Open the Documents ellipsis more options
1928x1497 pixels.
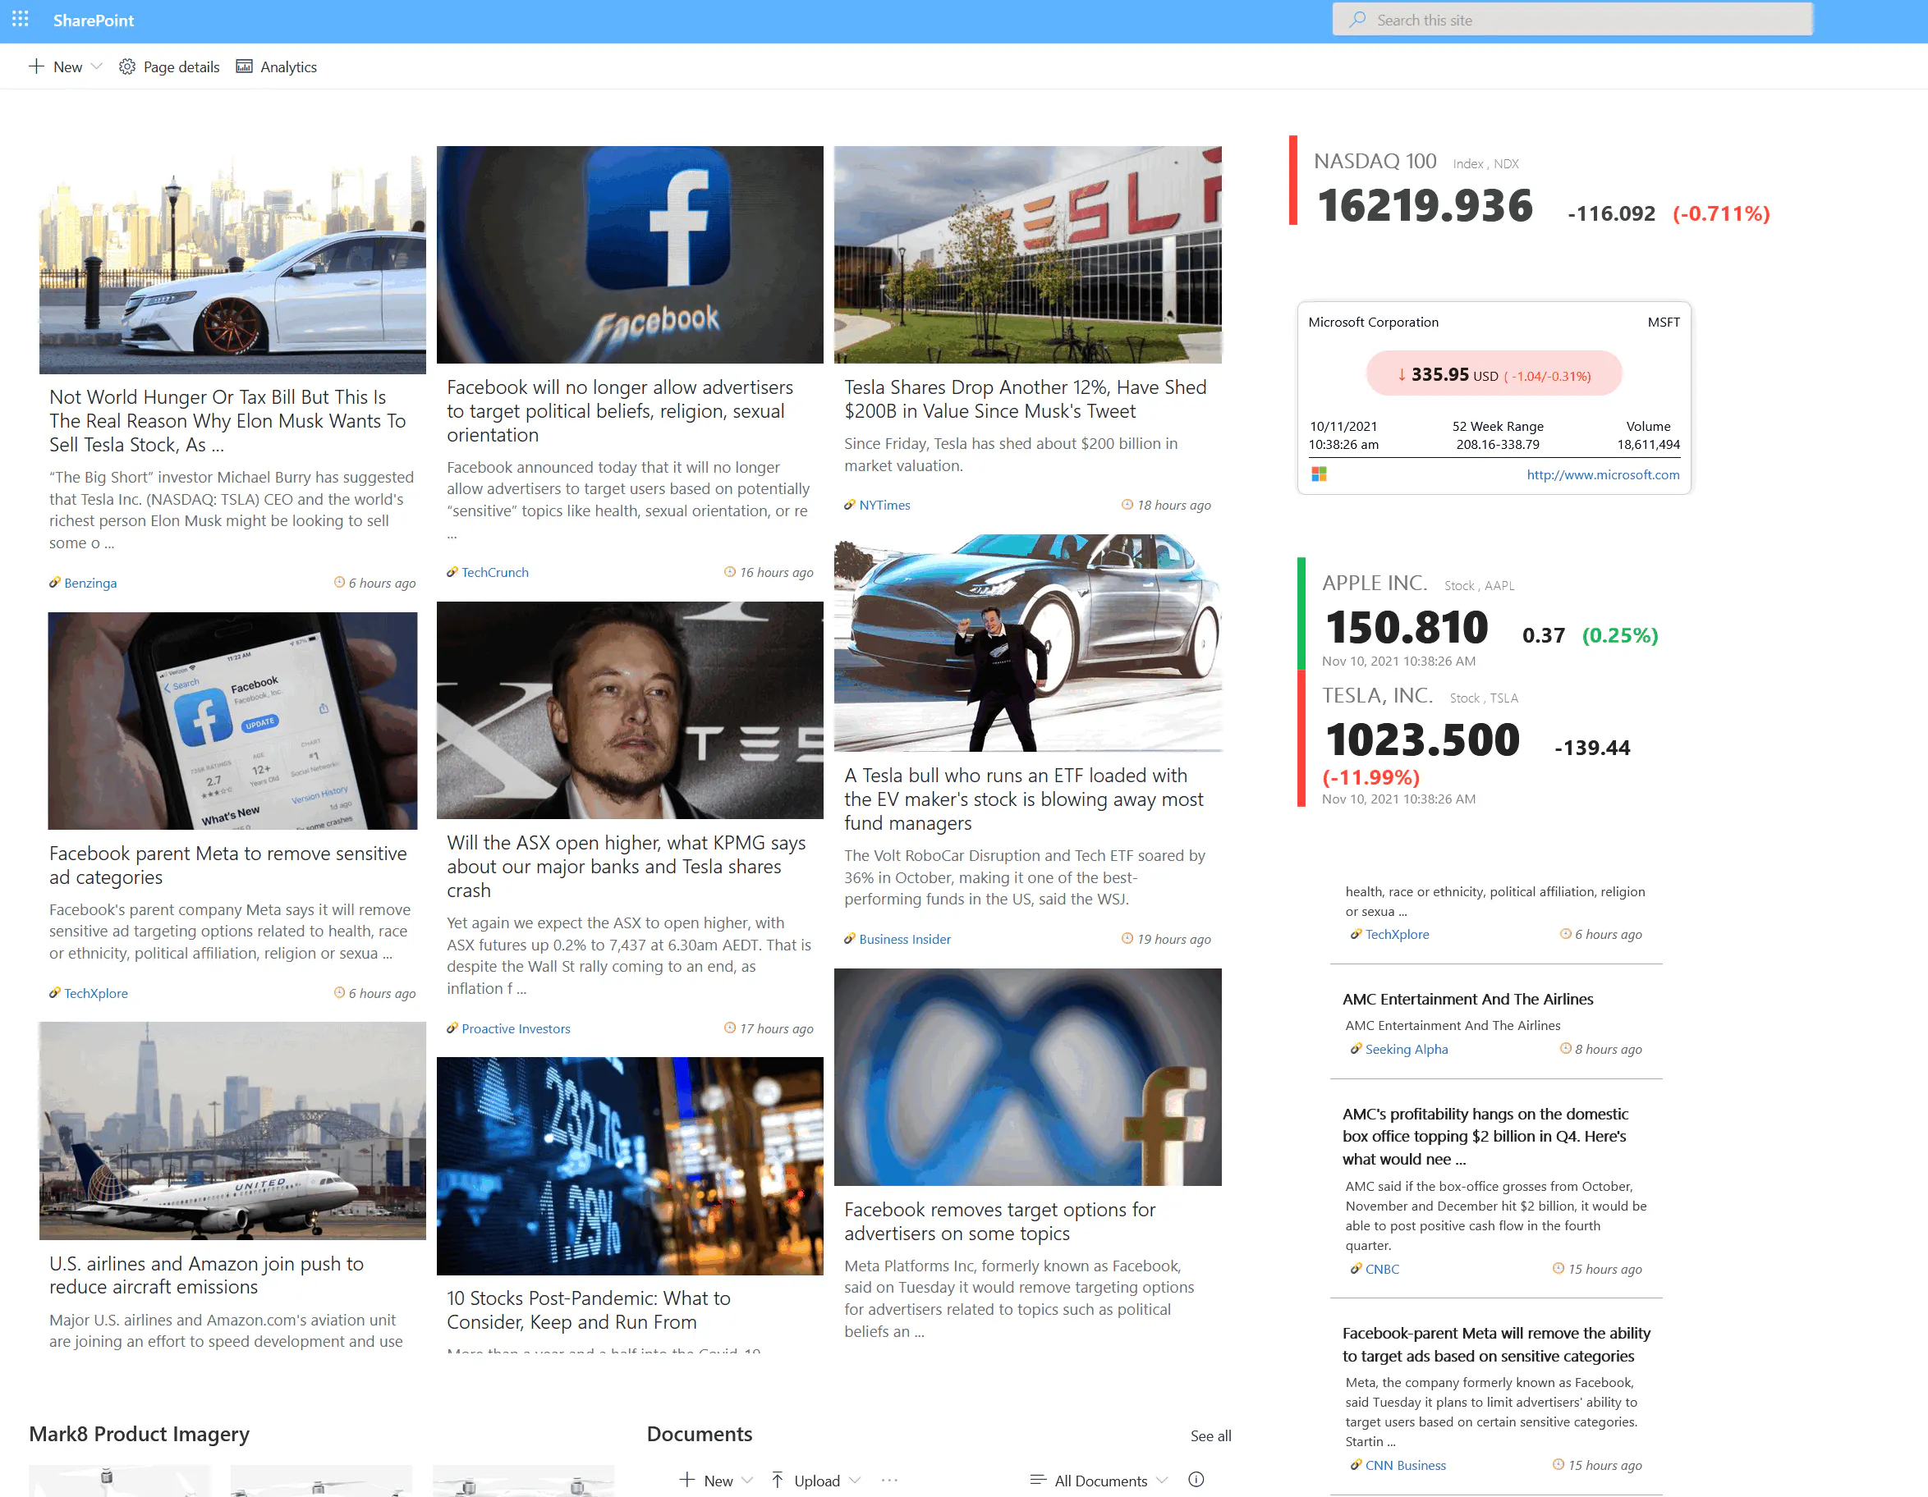tap(889, 1481)
